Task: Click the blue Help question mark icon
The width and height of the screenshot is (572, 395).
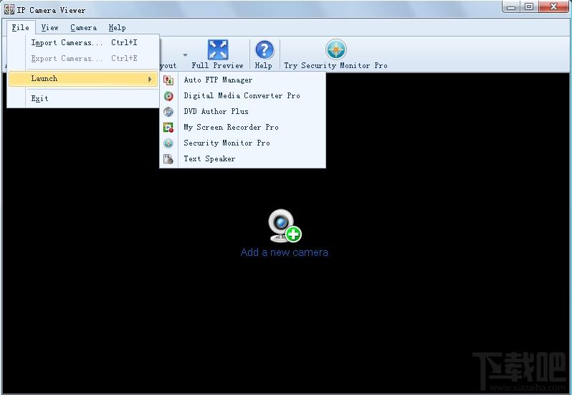Action: point(264,49)
